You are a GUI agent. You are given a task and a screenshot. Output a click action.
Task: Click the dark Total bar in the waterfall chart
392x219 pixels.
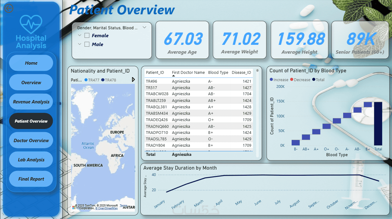(x=378, y=124)
